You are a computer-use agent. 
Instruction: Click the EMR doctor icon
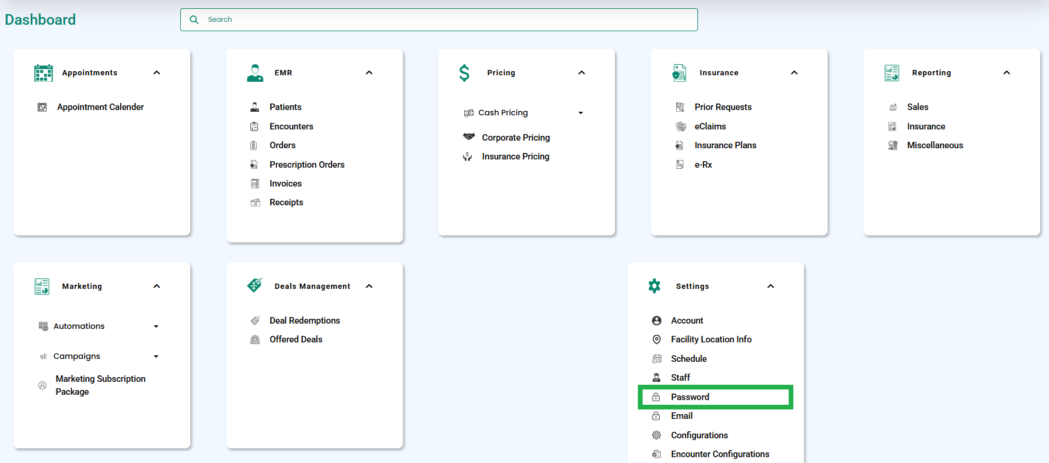[255, 73]
